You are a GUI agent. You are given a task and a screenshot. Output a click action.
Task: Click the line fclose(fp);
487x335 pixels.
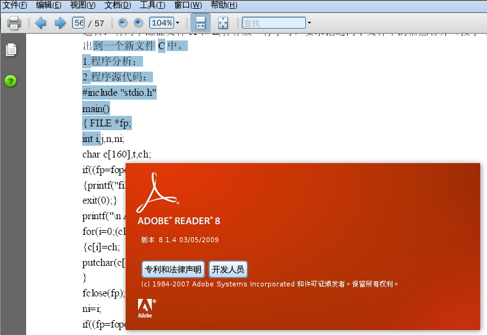[x=104, y=293]
